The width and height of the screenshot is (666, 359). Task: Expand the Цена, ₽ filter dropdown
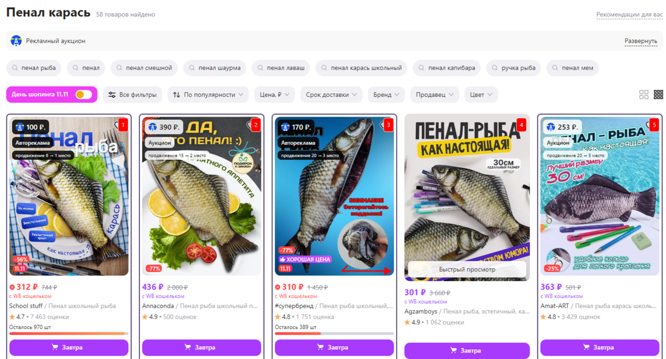point(274,95)
